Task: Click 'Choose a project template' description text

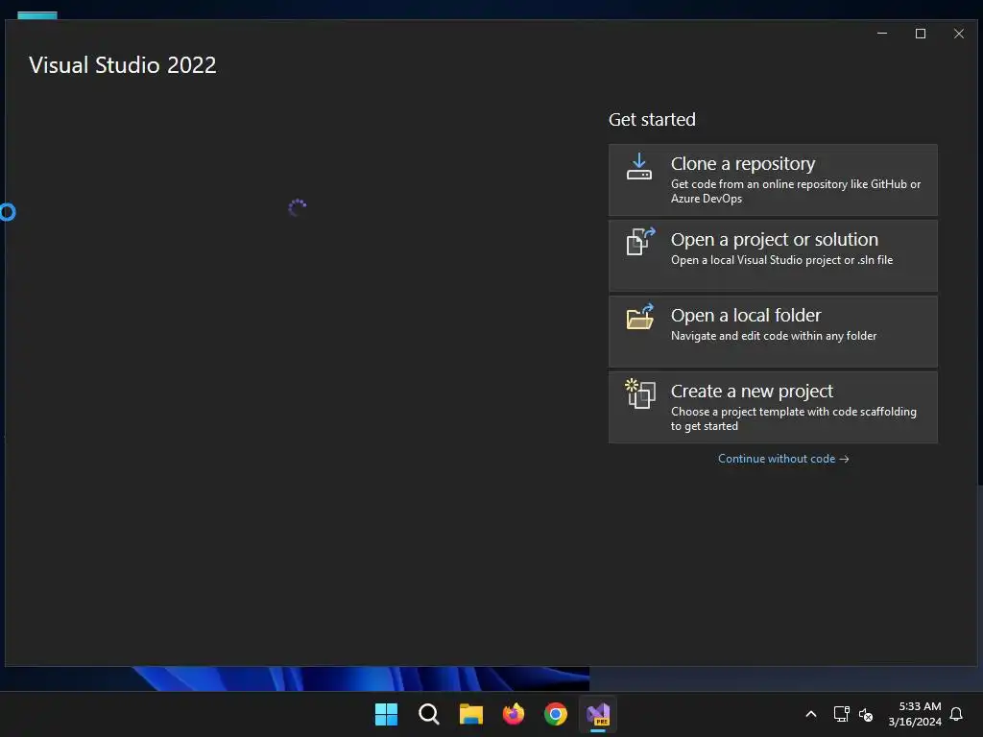Action: 794,418
